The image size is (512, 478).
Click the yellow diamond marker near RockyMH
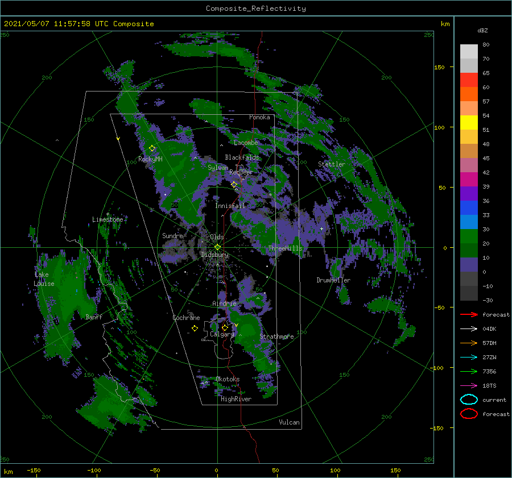pyautogui.click(x=152, y=148)
